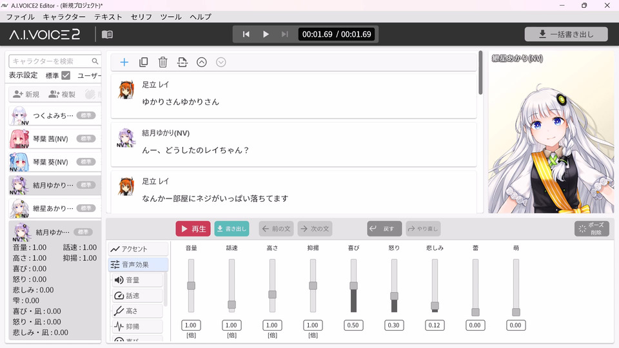Select the line なんかー部屋にネジがいっぱい落ちてます

coord(294,193)
